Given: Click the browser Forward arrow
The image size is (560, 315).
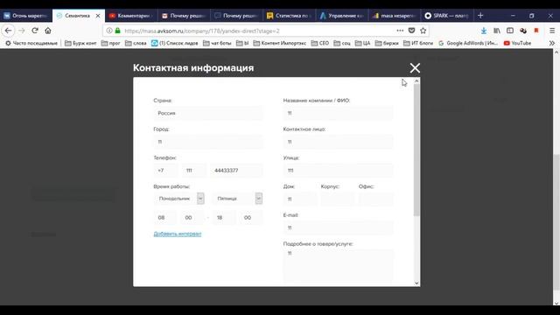Looking at the screenshot, I should click(21, 31).
